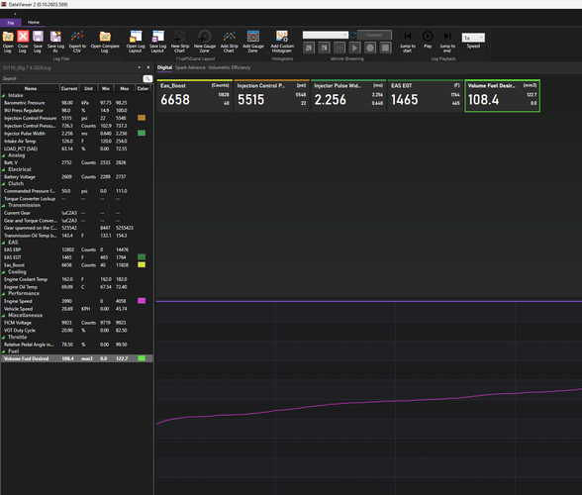Image resolution: width=582 pixels, height=495 pixels.
Task: Close the current log via Close Log
Action: click(x=23, y=42)
